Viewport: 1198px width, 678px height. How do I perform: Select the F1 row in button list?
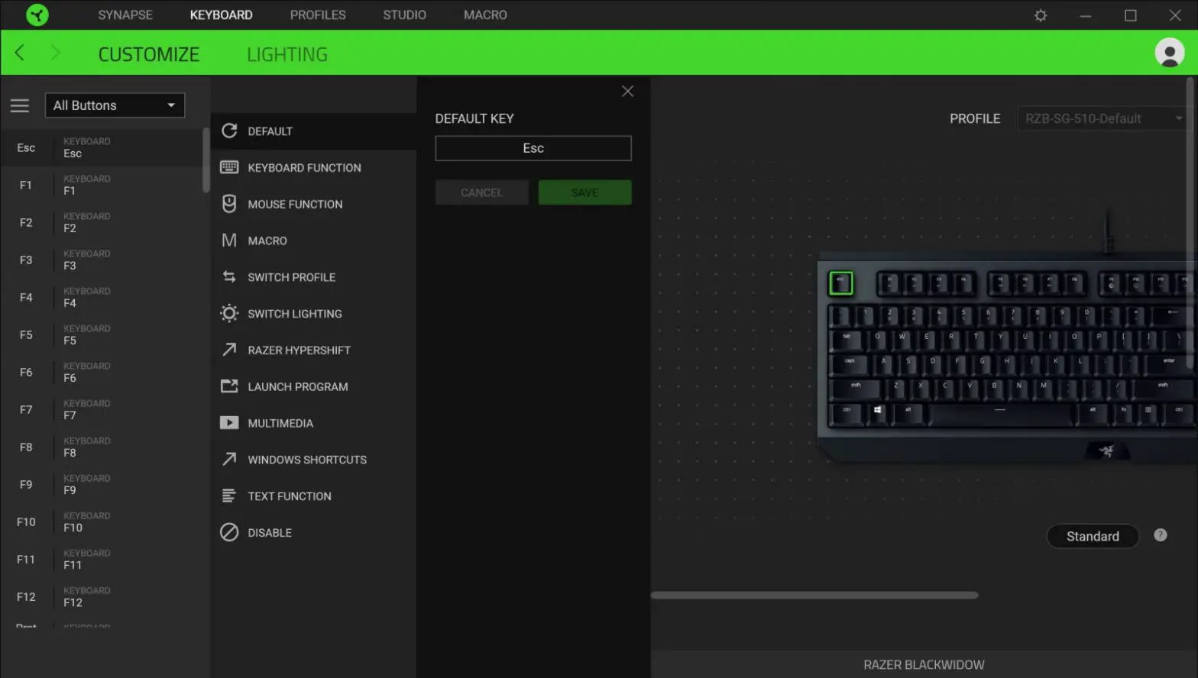click(x=102, y=185)
